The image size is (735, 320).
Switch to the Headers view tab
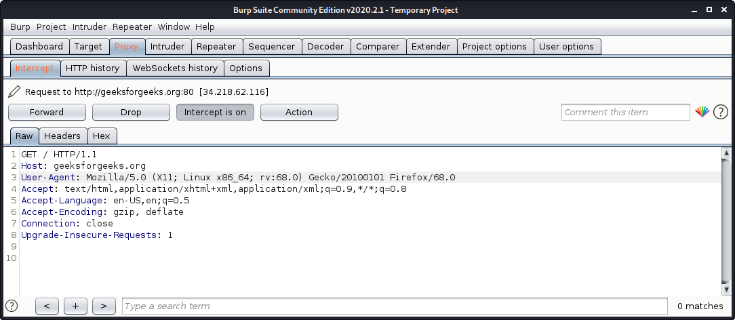point(62,136)
